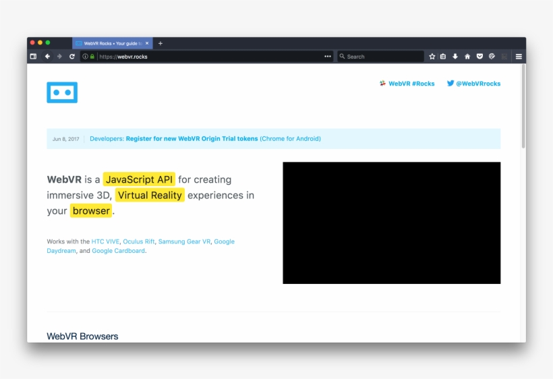553x379 pixels.
Task: Click the highlighted Virtual Reality text
Action: (150, 195)
